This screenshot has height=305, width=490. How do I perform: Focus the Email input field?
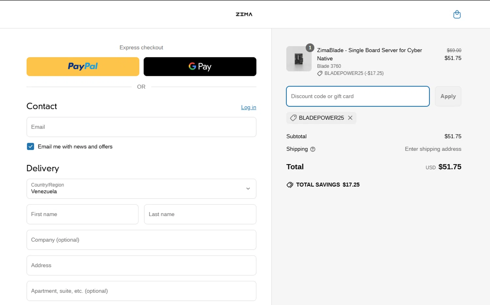pos(141,127)
